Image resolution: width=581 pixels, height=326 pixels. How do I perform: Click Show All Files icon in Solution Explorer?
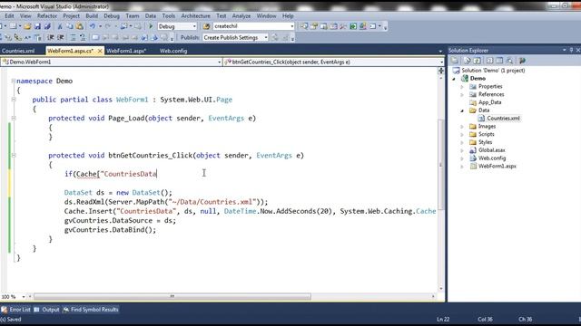point(468,61)
